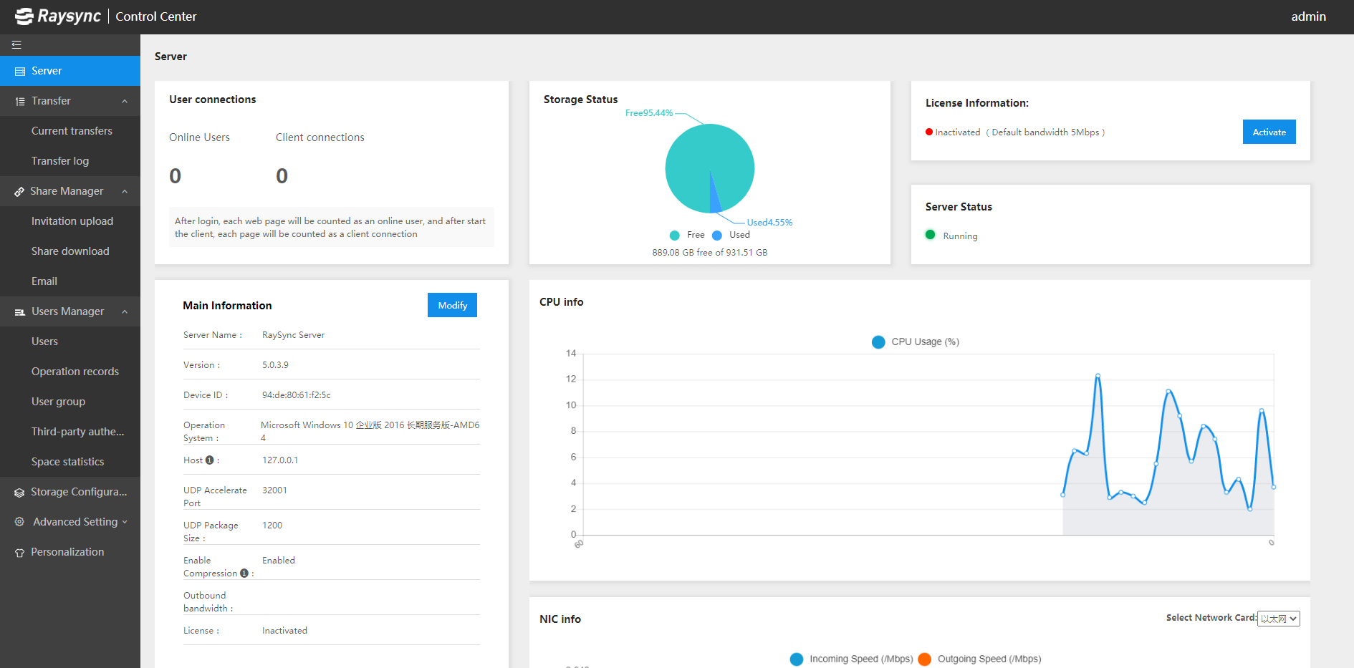Screen dimensions: 1354x668
Task: Click the green Running status indicator
Action: tap(930, 235)
